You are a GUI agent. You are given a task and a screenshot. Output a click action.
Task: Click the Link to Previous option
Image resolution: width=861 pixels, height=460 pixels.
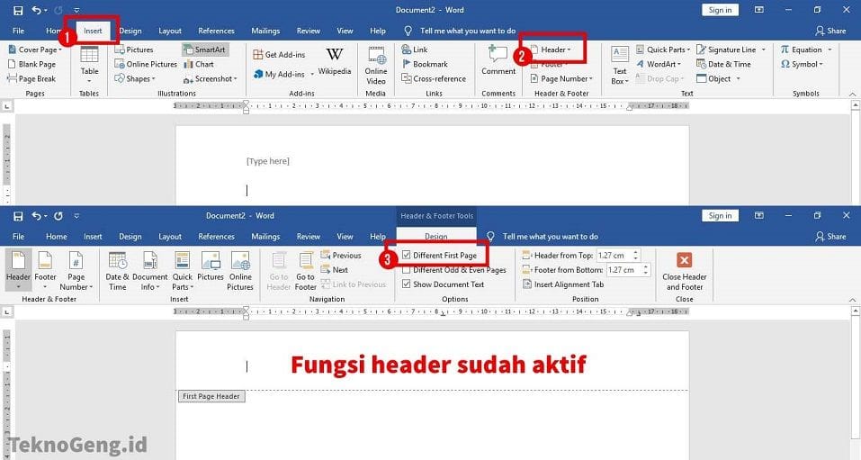(x=354, y=284)
